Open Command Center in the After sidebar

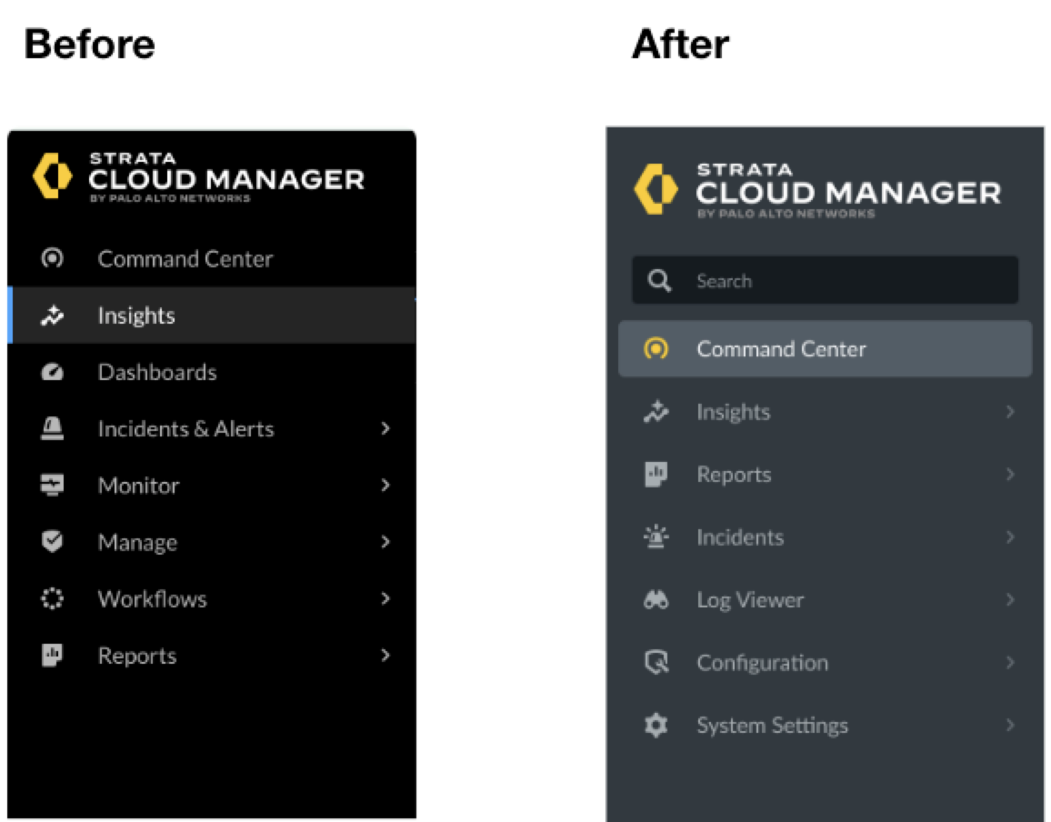pyautogui.click(x=781, y=349)
